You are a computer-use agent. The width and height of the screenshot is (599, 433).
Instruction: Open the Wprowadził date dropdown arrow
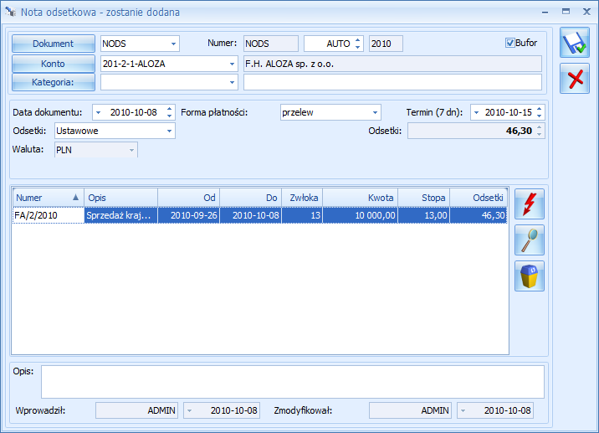click(189, 411)
